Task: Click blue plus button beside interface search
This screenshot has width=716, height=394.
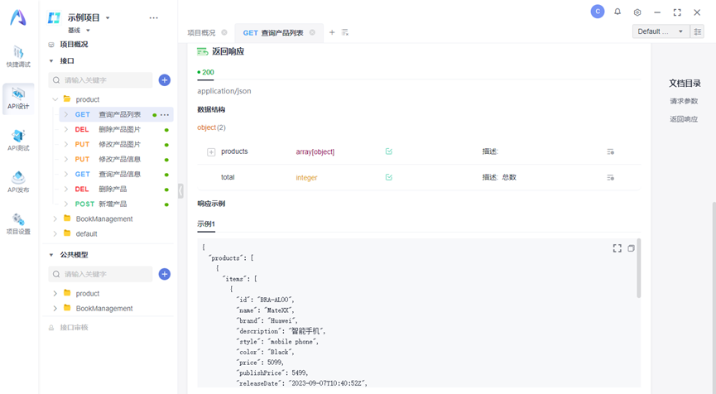Action: [x=165, y=80]
